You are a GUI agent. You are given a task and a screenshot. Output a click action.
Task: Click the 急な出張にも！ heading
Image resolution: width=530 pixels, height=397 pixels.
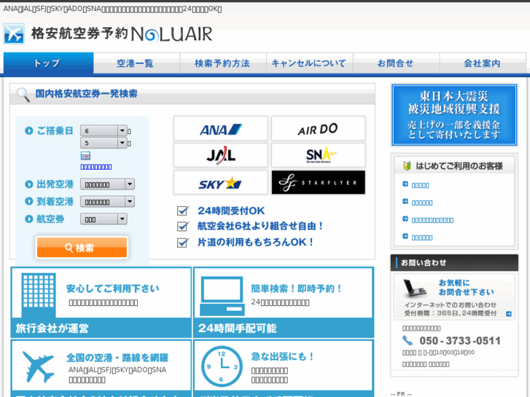[283, 356]
